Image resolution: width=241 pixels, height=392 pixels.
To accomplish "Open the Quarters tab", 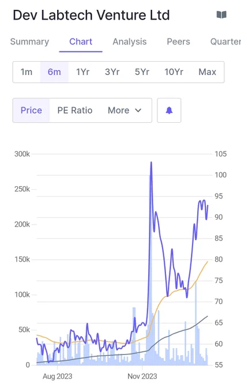I will point(225,42).
